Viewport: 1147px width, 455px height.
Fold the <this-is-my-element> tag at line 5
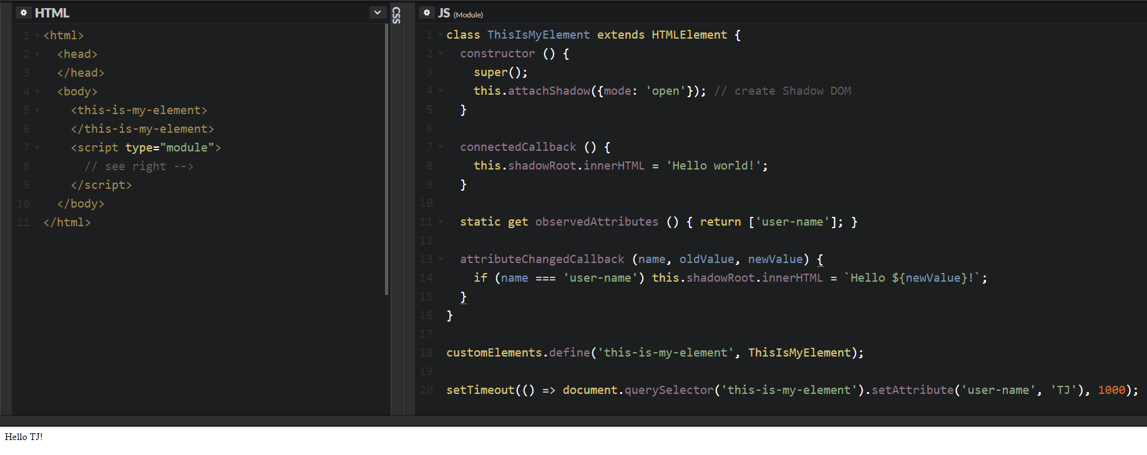[37, 110]
